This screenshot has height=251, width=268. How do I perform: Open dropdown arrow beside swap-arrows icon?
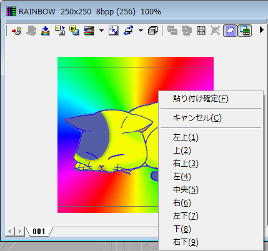point(141,31)
